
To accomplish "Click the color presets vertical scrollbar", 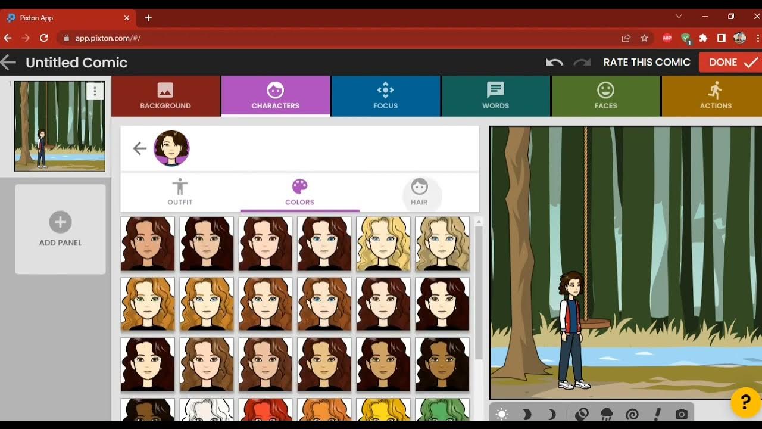I will point(478,292).
